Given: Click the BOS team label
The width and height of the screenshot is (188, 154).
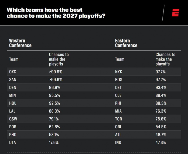Looking at the screenshot, I should point(119,80).
